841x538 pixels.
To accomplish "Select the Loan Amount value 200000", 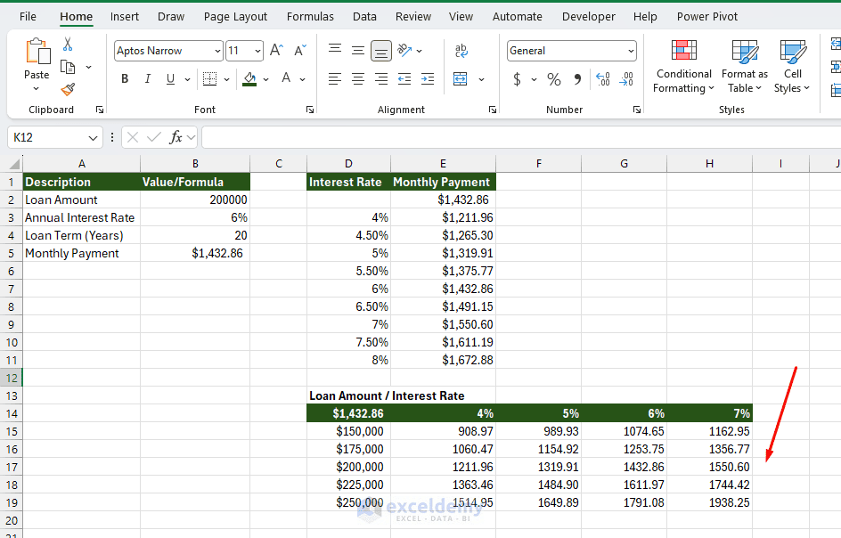I will [x=195, y=200].
